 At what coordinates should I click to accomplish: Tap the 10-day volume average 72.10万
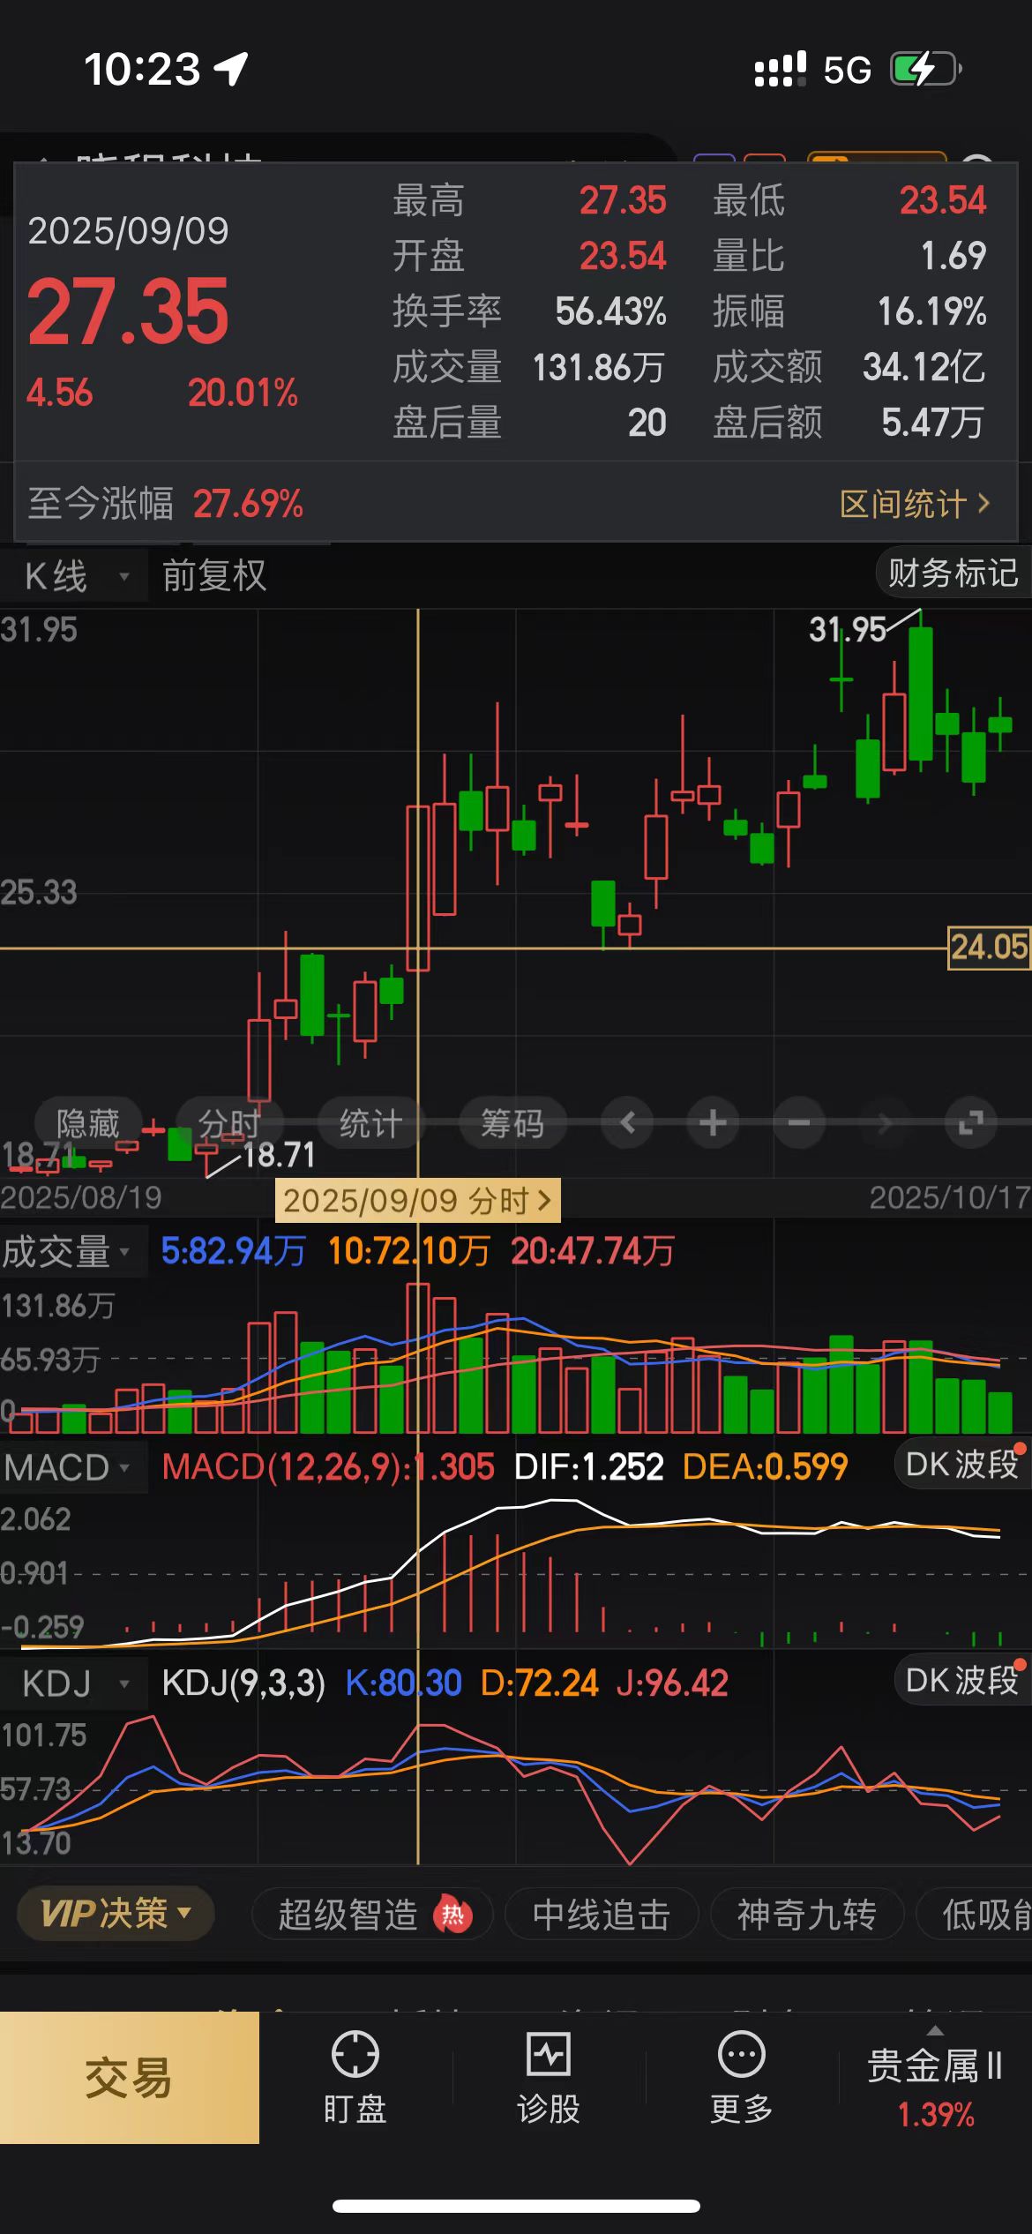click(409, 1251)
